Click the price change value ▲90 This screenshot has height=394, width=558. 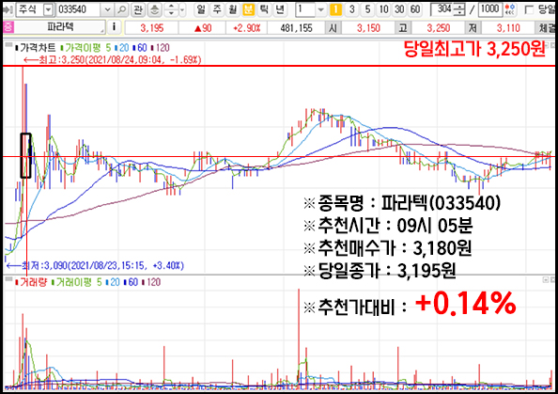coord(203,28)
